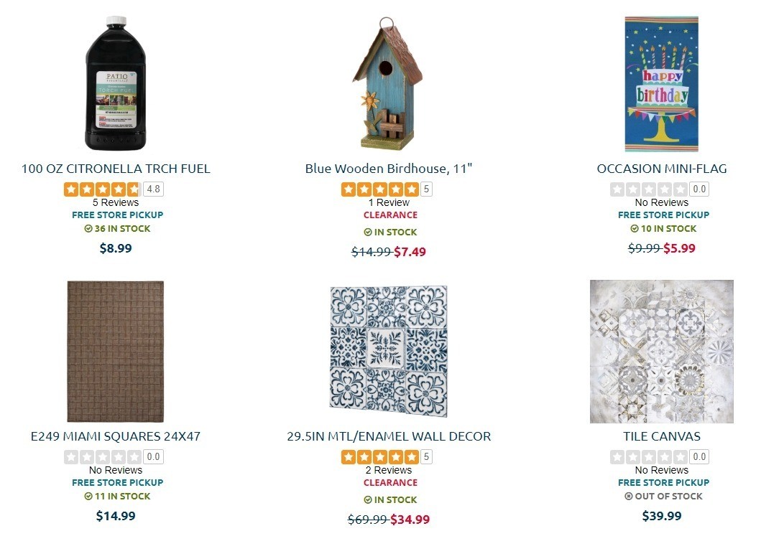Click the 4.8 star rating on citronella fuel
Image resolution: width=761 pixels, height=559 pixels.
click(x=102, y=189)
